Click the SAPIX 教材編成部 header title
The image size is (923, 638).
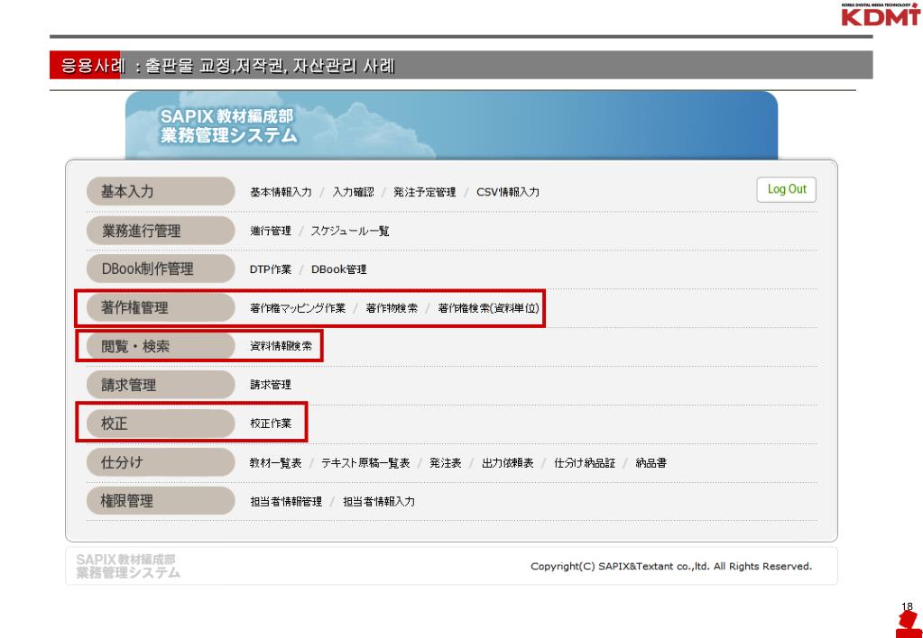click(229, 125)
